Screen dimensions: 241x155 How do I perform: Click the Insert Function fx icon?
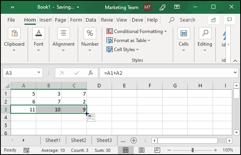[x=91, y=73]
